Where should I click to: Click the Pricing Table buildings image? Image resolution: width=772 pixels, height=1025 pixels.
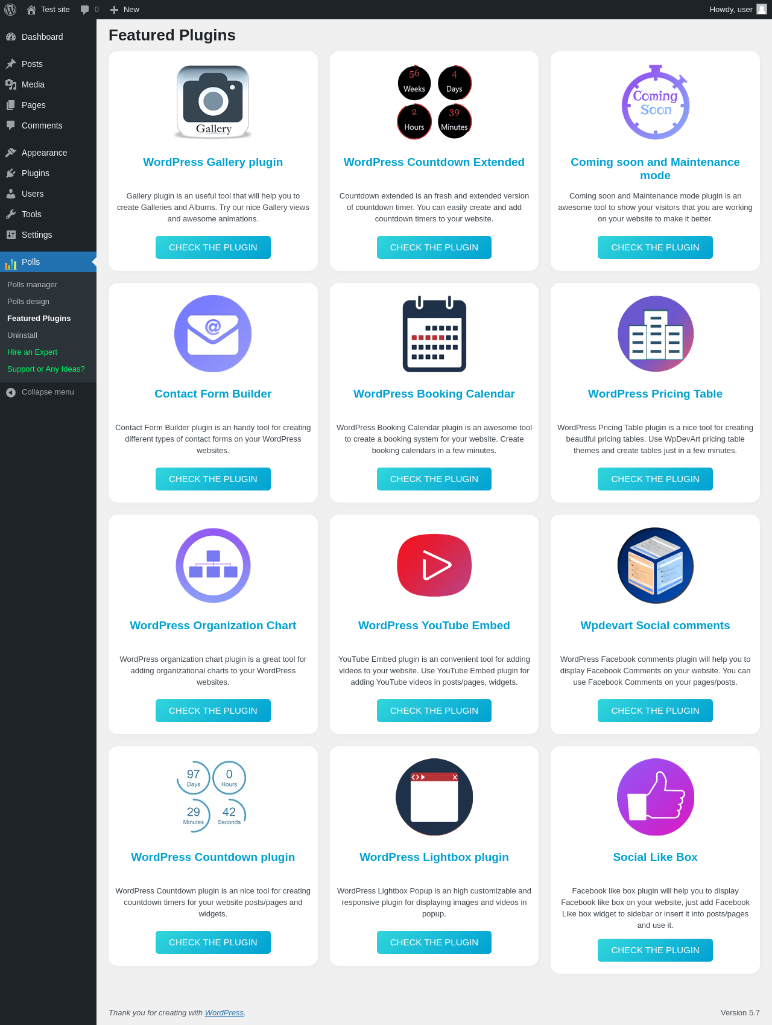(656, 334)
